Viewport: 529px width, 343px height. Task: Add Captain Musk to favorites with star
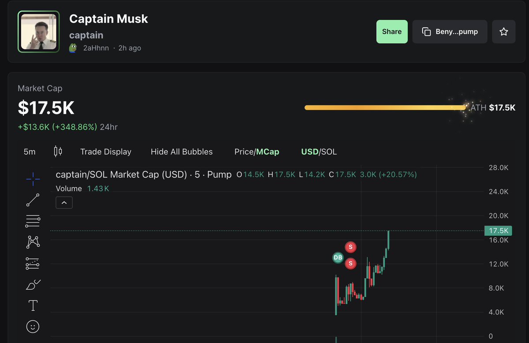(x=504, y=32)
